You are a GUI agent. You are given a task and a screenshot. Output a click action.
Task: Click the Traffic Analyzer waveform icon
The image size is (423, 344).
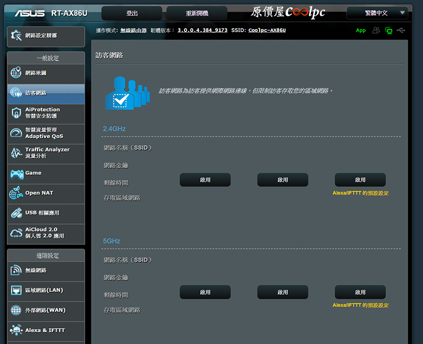16,153
